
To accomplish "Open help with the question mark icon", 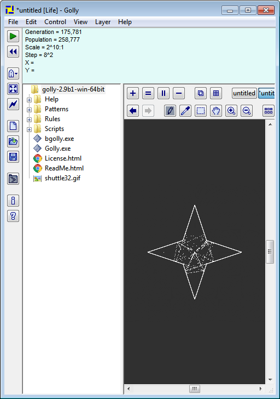I will (13, 216).
